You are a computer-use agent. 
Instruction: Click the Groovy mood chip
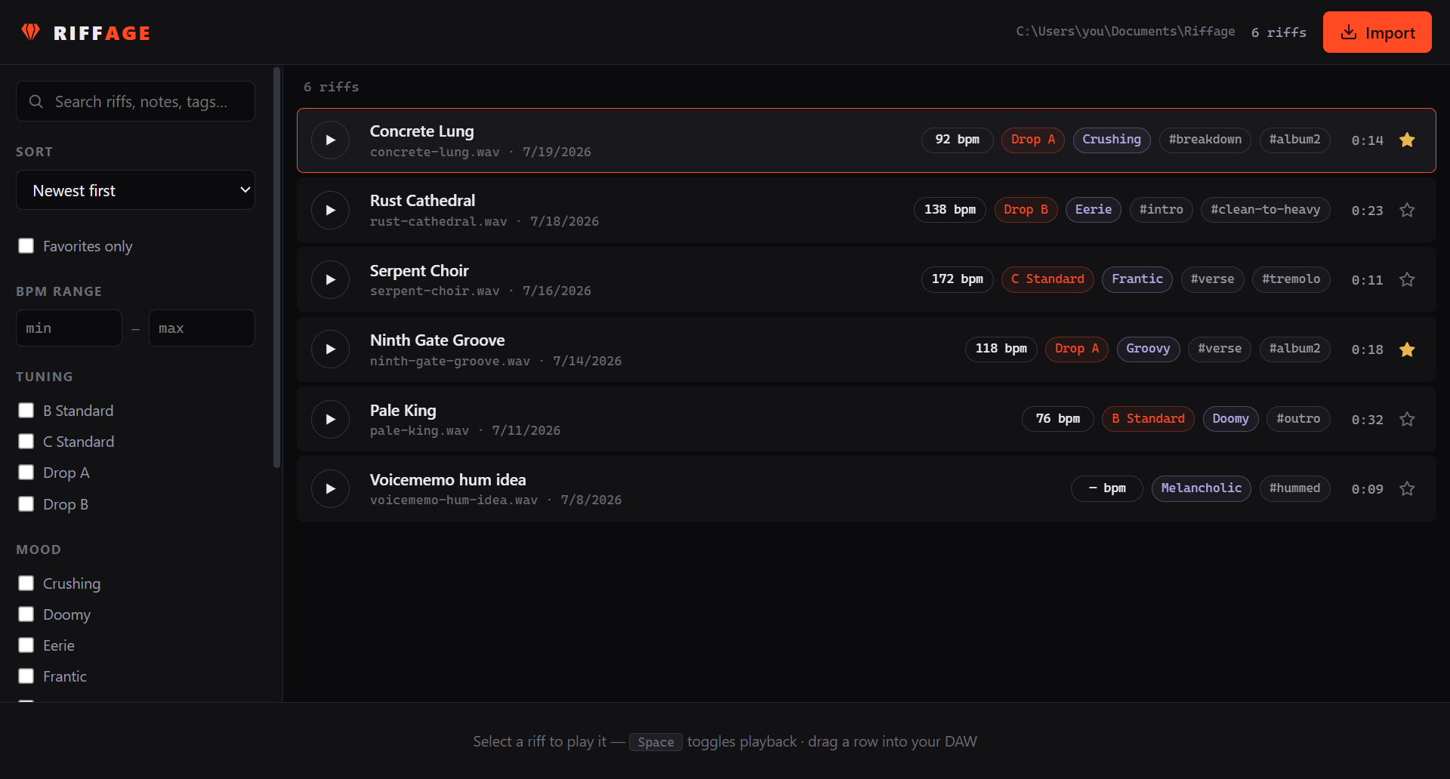coord(1148,349)
